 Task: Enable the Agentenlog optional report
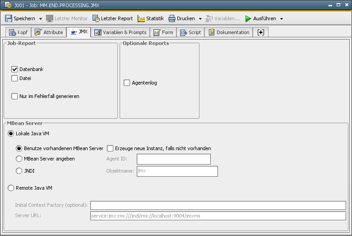(127, 83)
